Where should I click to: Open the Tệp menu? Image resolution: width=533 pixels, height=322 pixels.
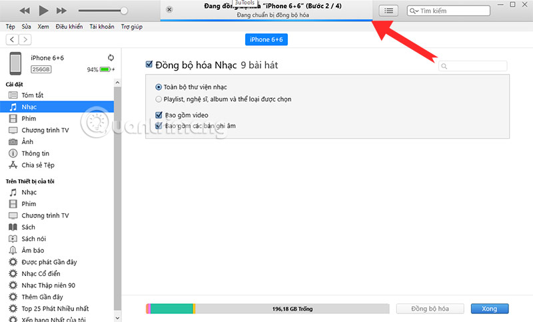pyautogui.click(x=10, y=27)
